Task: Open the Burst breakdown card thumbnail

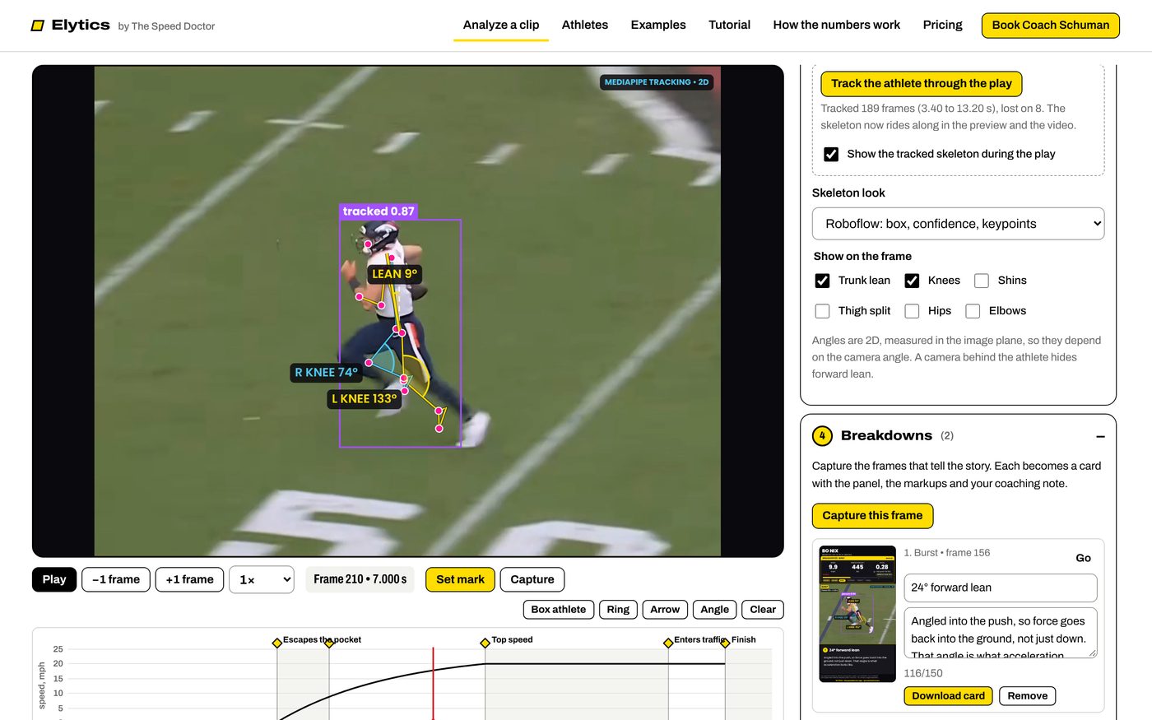Action: pos(857,614)
